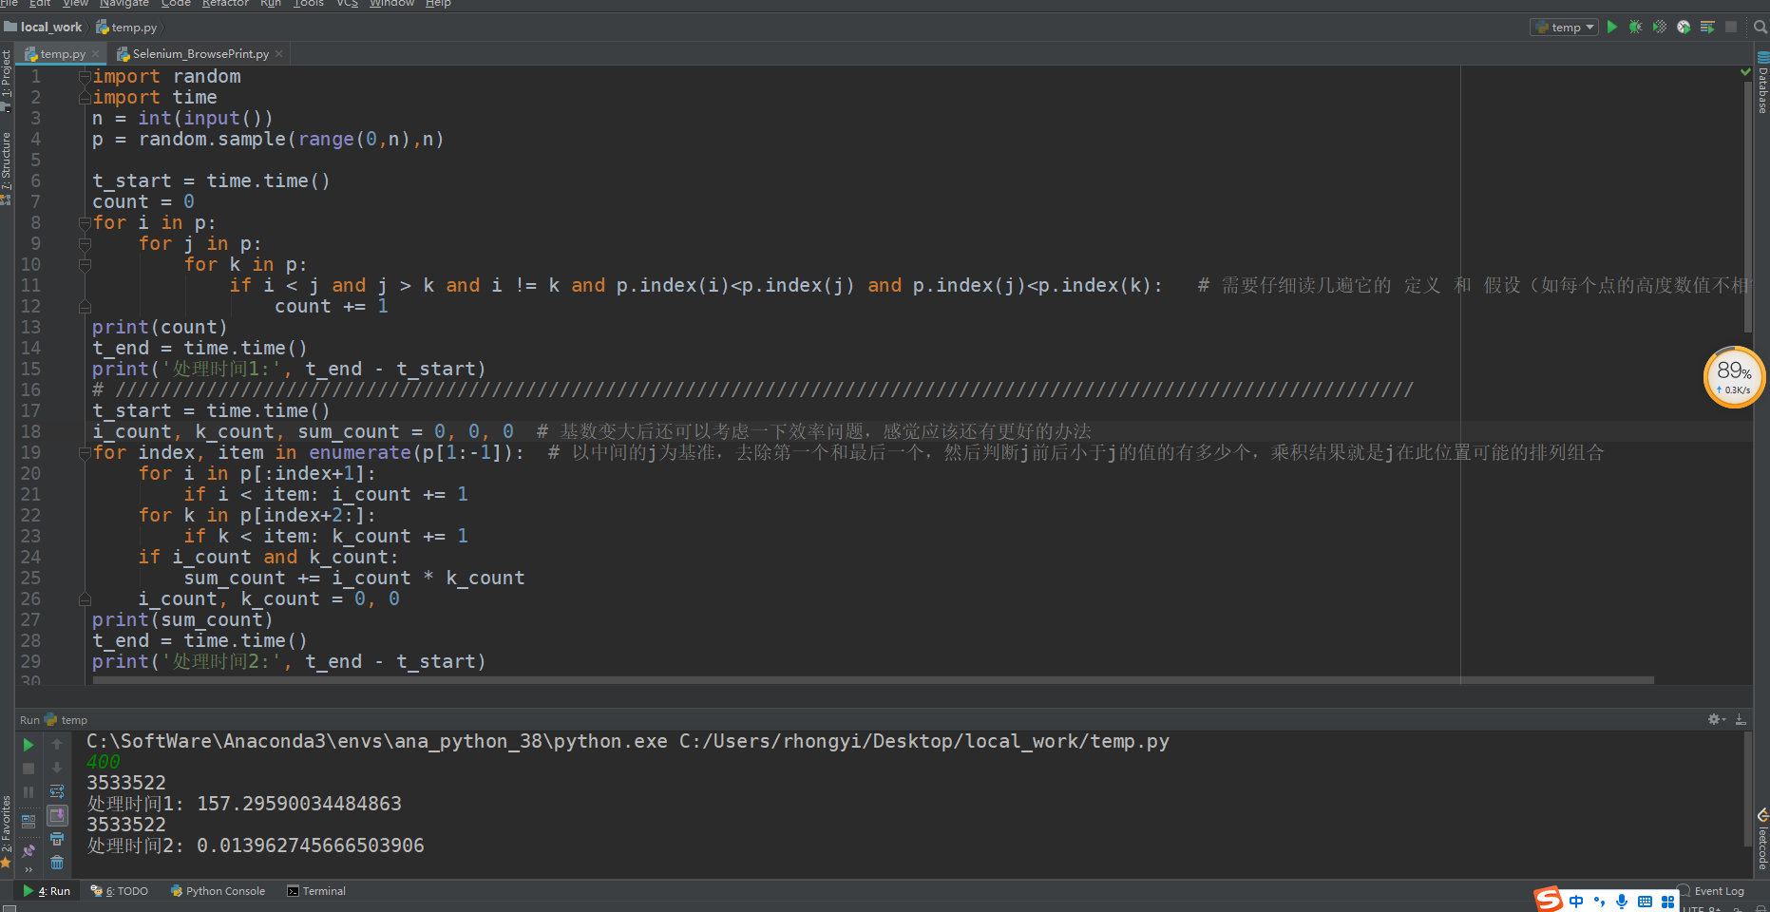This screenshot has height=912, width=1770.
Task: Pin the Run tab with pin icon
Action: coord(29,851)
